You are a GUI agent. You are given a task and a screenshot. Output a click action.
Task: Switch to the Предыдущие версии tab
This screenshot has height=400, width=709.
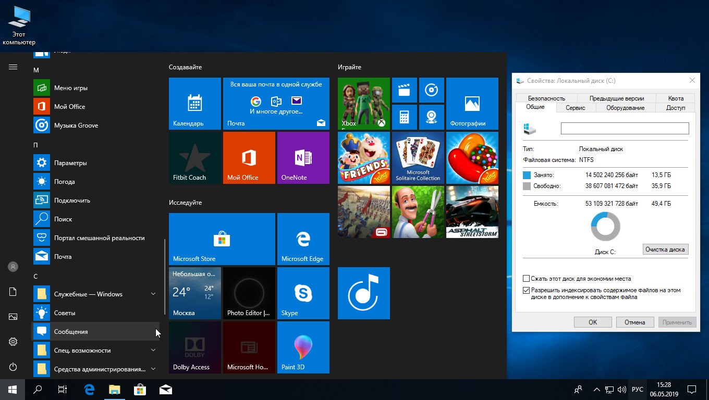pyautogui.click(x=617, y=98)
